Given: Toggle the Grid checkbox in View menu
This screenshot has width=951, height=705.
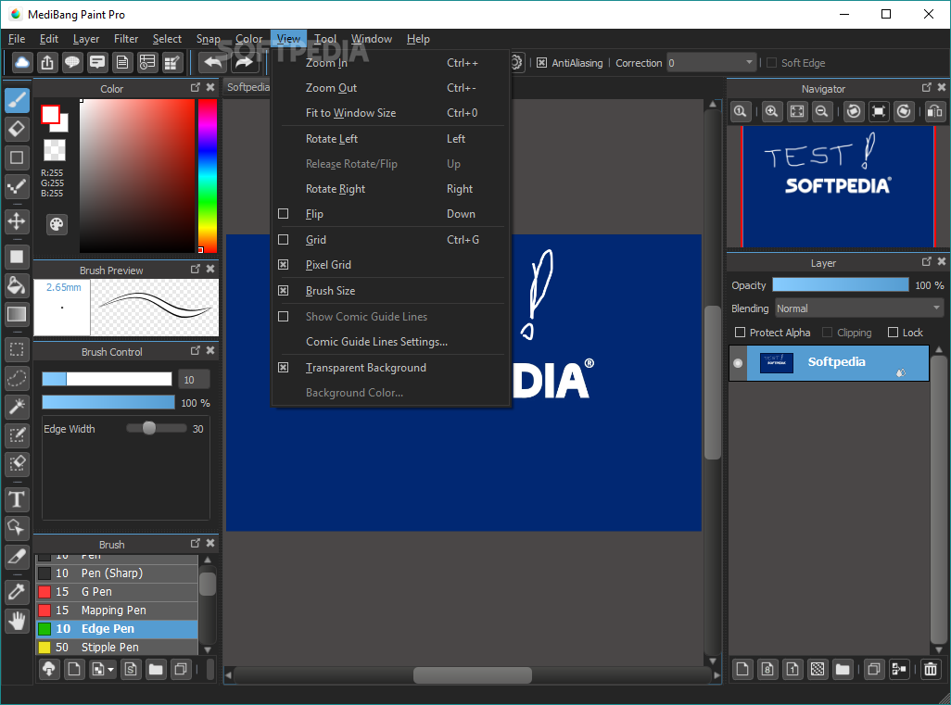Looking at the screenshot, I should pyautogui.click(x=284, y=239).
